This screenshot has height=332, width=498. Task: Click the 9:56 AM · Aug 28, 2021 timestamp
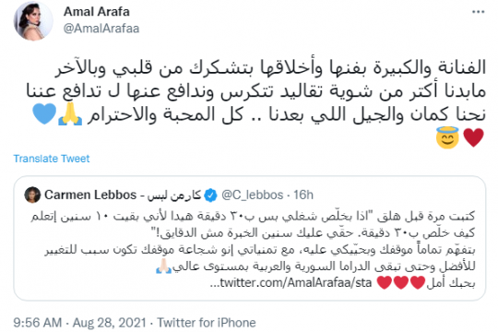79,323
